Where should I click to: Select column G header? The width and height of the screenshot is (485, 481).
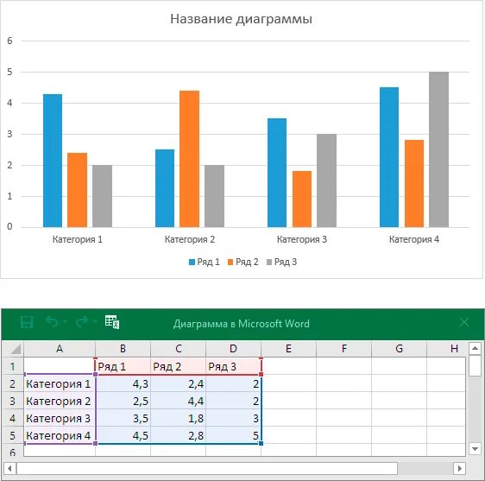tap(399, 349)
